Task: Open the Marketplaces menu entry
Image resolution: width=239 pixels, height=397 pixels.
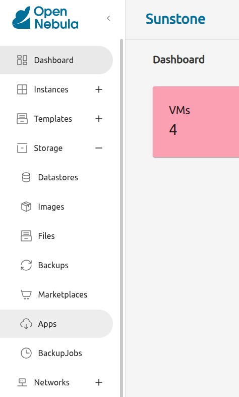Action: tap(56, 294)
